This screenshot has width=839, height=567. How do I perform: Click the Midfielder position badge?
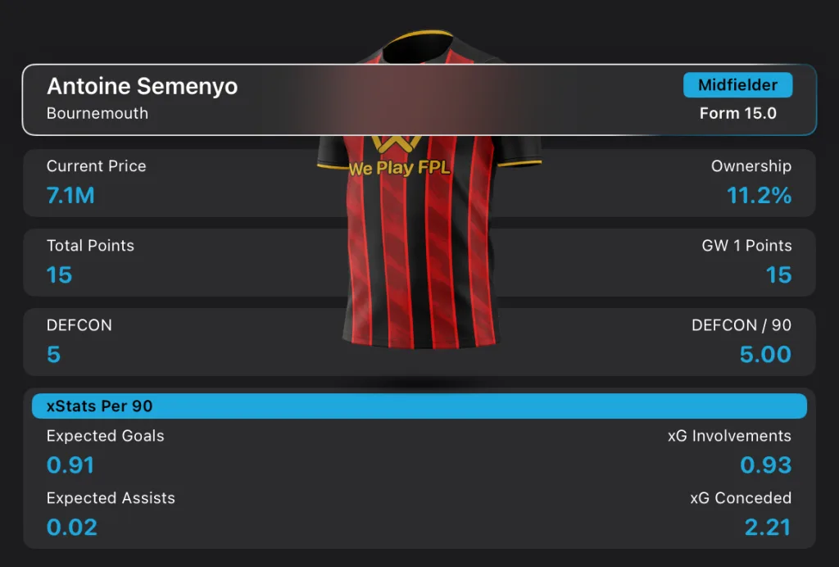pos(737,85)
